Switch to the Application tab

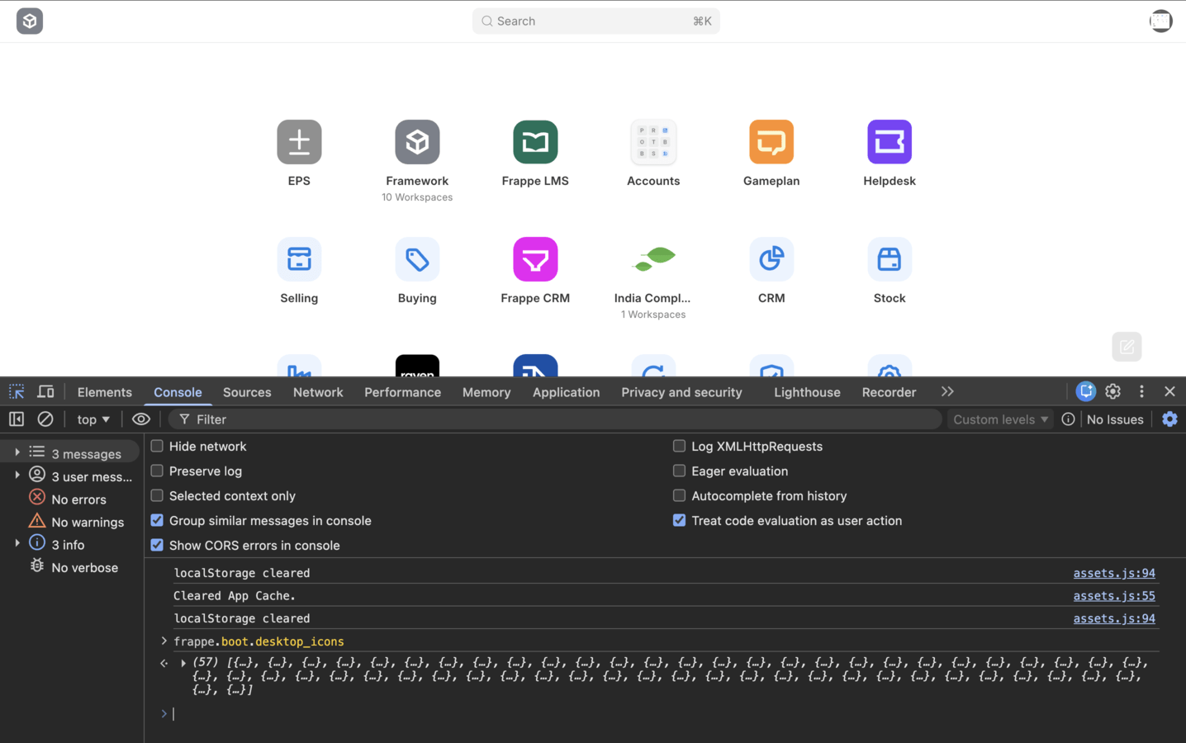[566, 392]
